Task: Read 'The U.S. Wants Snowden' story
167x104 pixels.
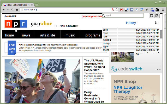Action: pyautogui.click(x=94, y=65)
